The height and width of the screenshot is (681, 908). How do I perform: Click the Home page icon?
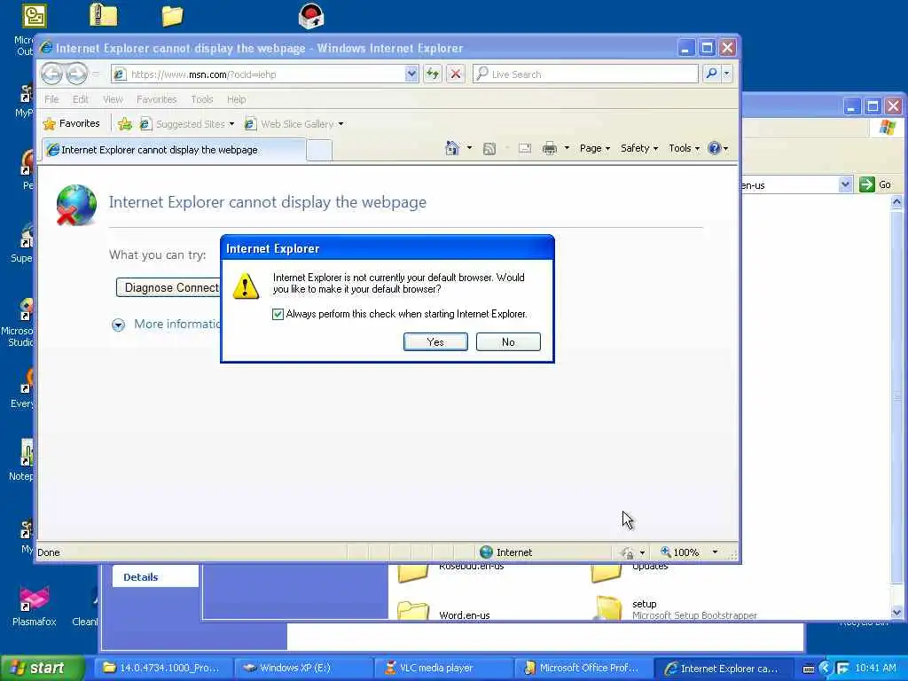452,148
